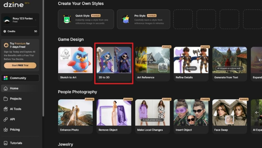Open the 2D to 3D tool
Screen dimensions: 262x148
114,64
